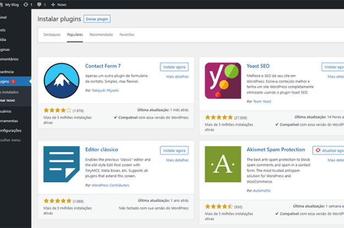Open the Favoritos tab
The image size is (344, 228).
click(x=127, y=35)
